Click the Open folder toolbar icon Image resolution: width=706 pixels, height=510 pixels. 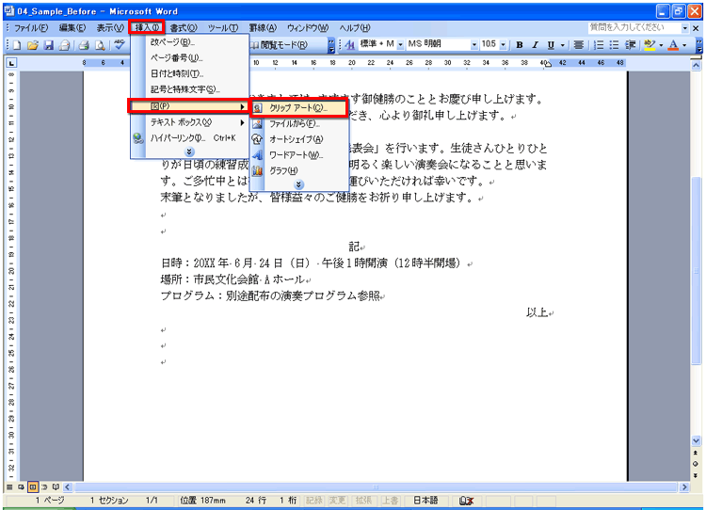(x=32, y=45)
